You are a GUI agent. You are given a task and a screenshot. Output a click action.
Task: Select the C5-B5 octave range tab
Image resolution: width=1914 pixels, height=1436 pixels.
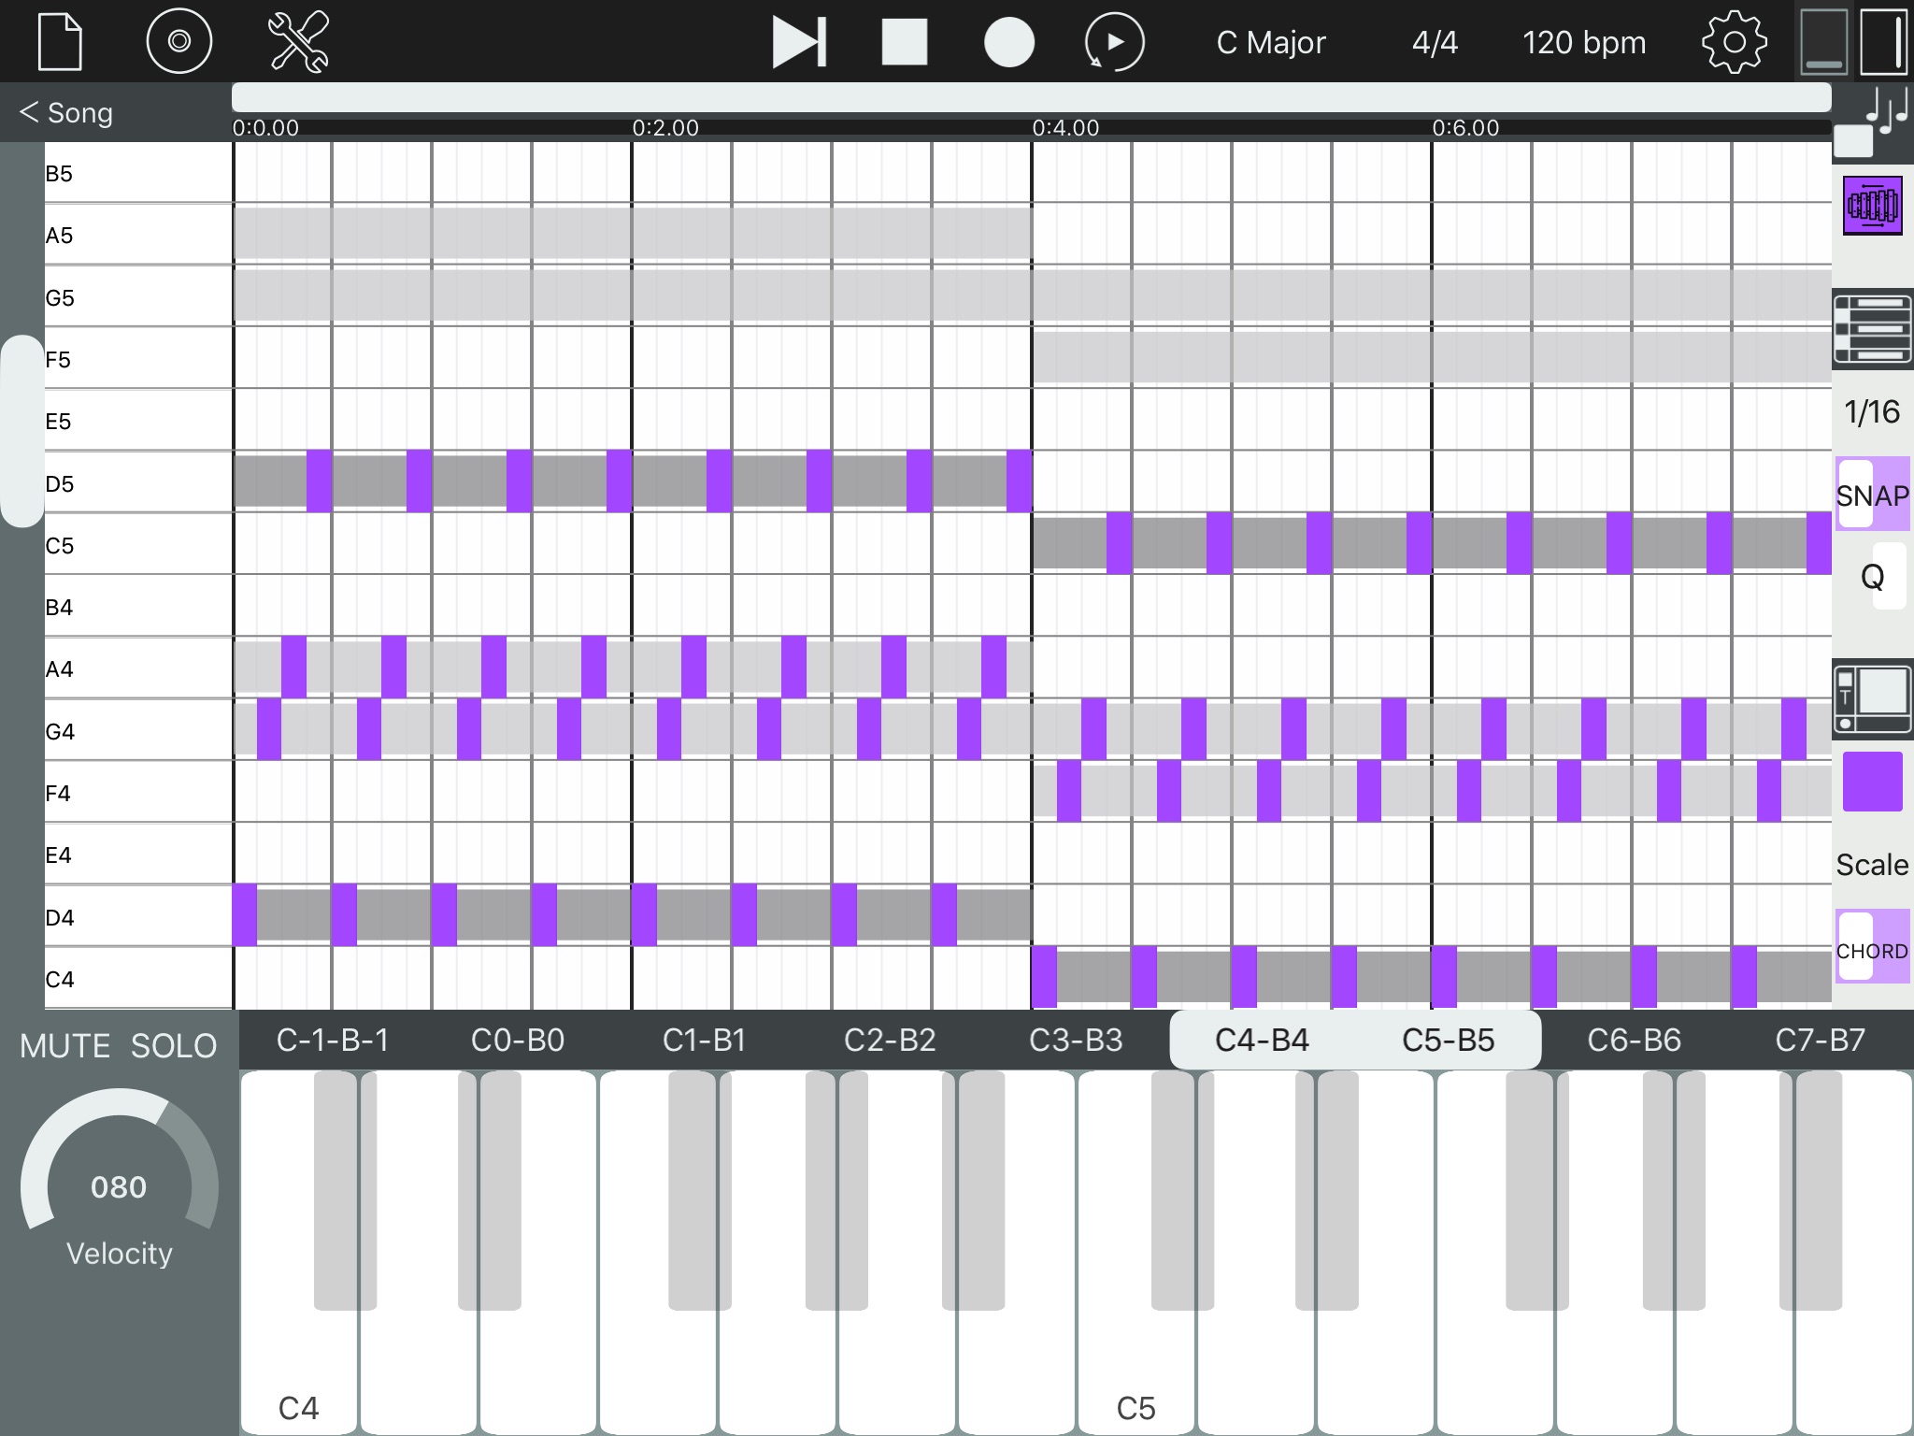coord(1449,1040)
